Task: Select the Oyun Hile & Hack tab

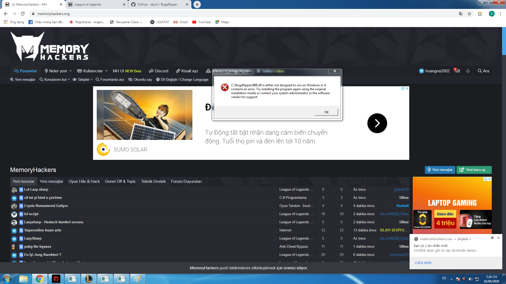Action: [x=84, y=181]
